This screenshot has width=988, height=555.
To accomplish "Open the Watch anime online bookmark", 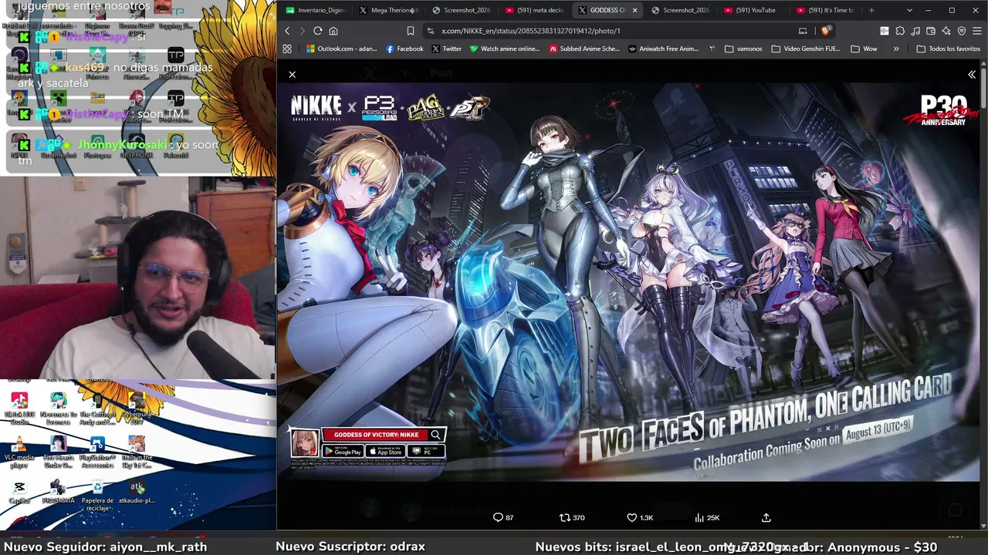I will (x=505, y=49).
